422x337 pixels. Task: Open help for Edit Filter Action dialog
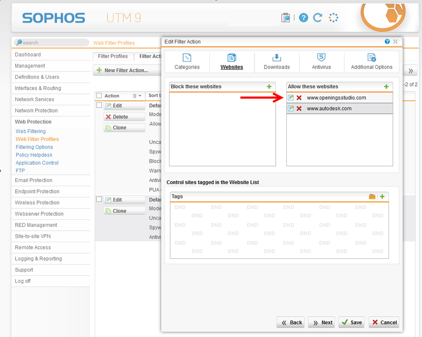(x=387, y=41)
